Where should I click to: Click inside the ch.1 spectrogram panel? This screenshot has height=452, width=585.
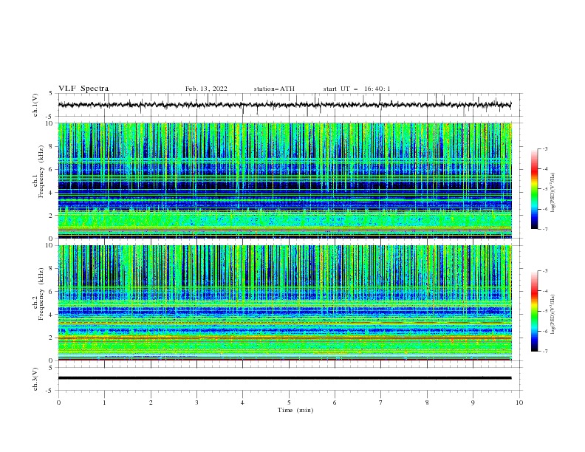pos(284,180)
